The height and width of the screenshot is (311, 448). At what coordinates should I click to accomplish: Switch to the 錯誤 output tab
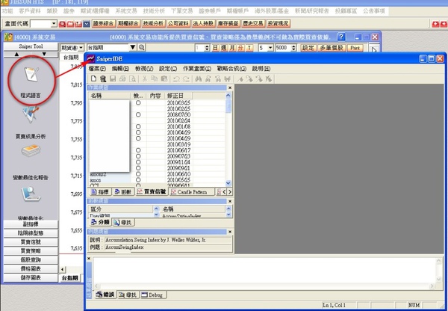pyautogui.click(x=105, y=295)
